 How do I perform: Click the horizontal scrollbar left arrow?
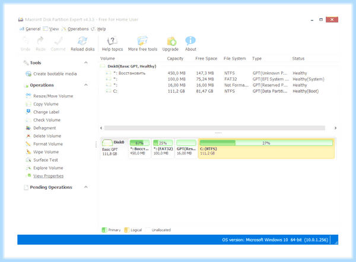[101, 128]
